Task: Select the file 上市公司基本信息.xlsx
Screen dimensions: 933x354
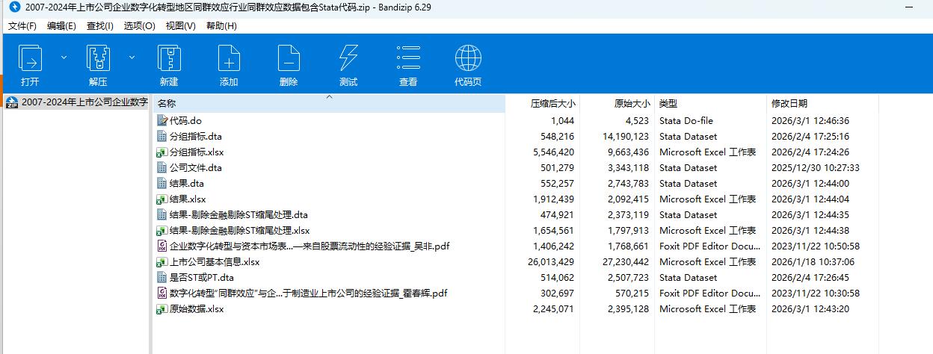Action: pyautogui.click(x=215, y=261)
